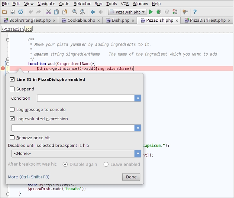This screenshot has width=234, height=198.
Task: Open More (Ctrl+Shift+F8) link
Action: tap(29, 177)
